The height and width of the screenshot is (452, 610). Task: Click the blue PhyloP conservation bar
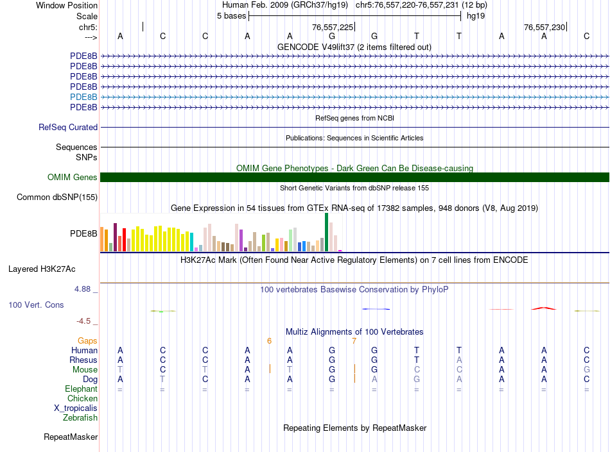[x=376, y=309]
